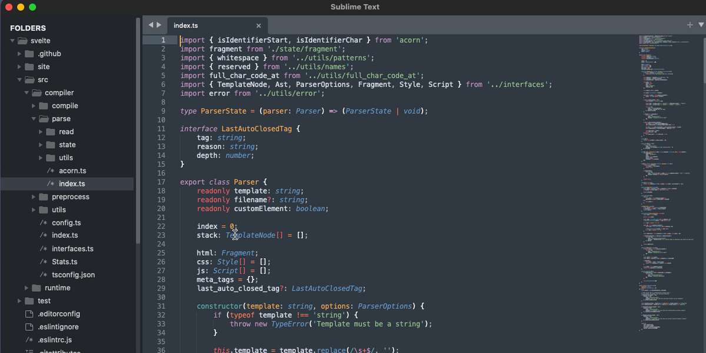Image resolution: width=706 pixels, height=353 pixels.
Task: Close the index.ts tab
Action: (x=258, y=26)
